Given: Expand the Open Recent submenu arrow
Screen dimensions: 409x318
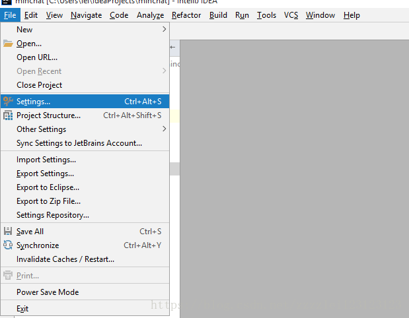Looking at the screenshot, I should pyautogui.click(x=164, y=71).
